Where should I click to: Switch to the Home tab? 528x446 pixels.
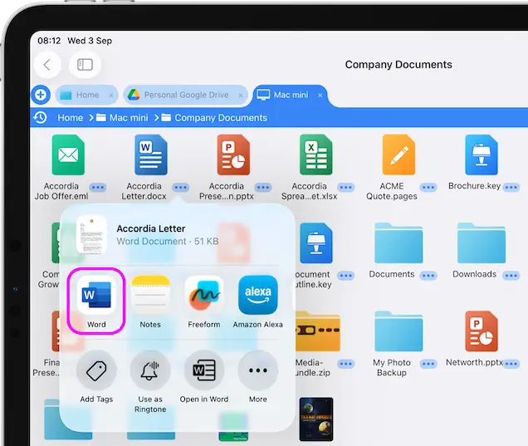87,96
